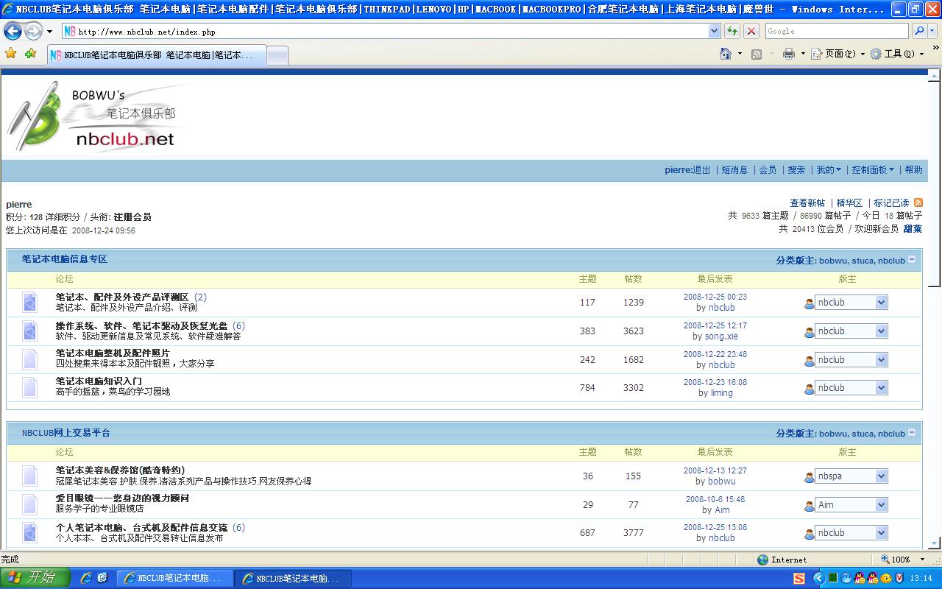Click Sogou input method tray icon
Viewport: 942px width, 589px height.
[x=798, y=578]
